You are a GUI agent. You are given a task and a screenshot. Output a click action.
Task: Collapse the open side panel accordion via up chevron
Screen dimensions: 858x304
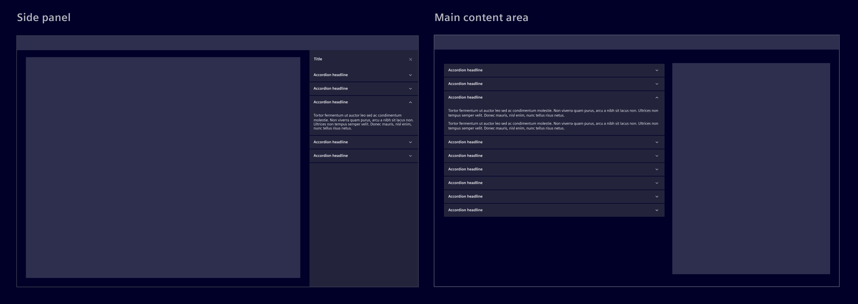[x=410, y=102]
